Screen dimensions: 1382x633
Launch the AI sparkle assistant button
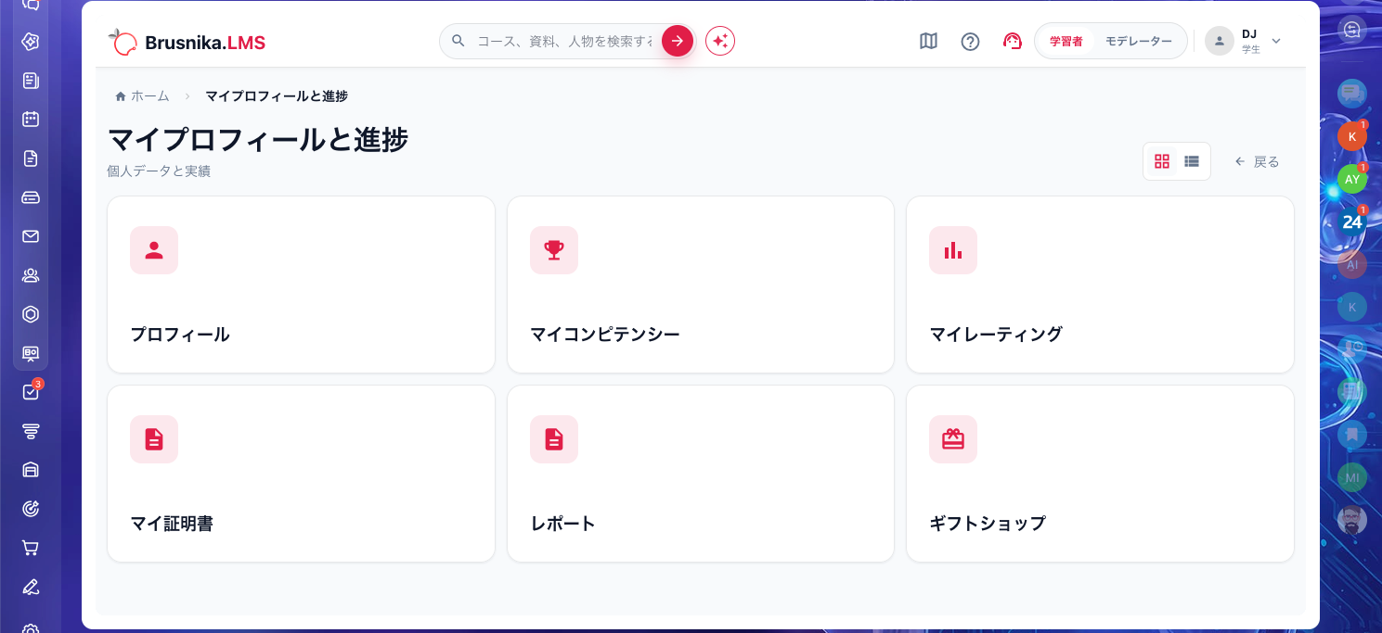click(x=720, y=41)
